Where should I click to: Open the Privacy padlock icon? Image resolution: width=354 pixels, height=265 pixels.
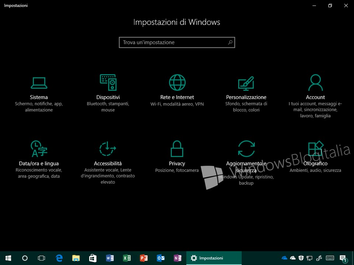[177, 149]
